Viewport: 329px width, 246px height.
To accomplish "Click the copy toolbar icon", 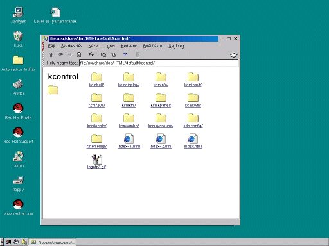I will click(x=103, y=54).
